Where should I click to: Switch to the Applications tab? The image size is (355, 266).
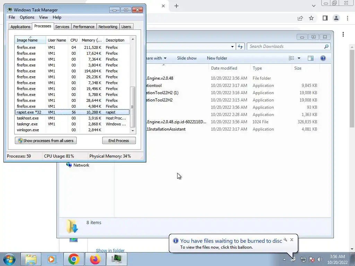coord(20,26)
